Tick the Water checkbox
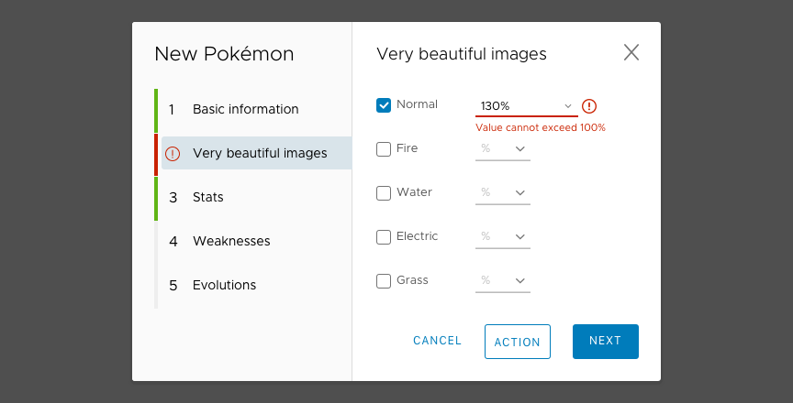The width and height of the screenshot is (793, 403). [x=384, y=192]
